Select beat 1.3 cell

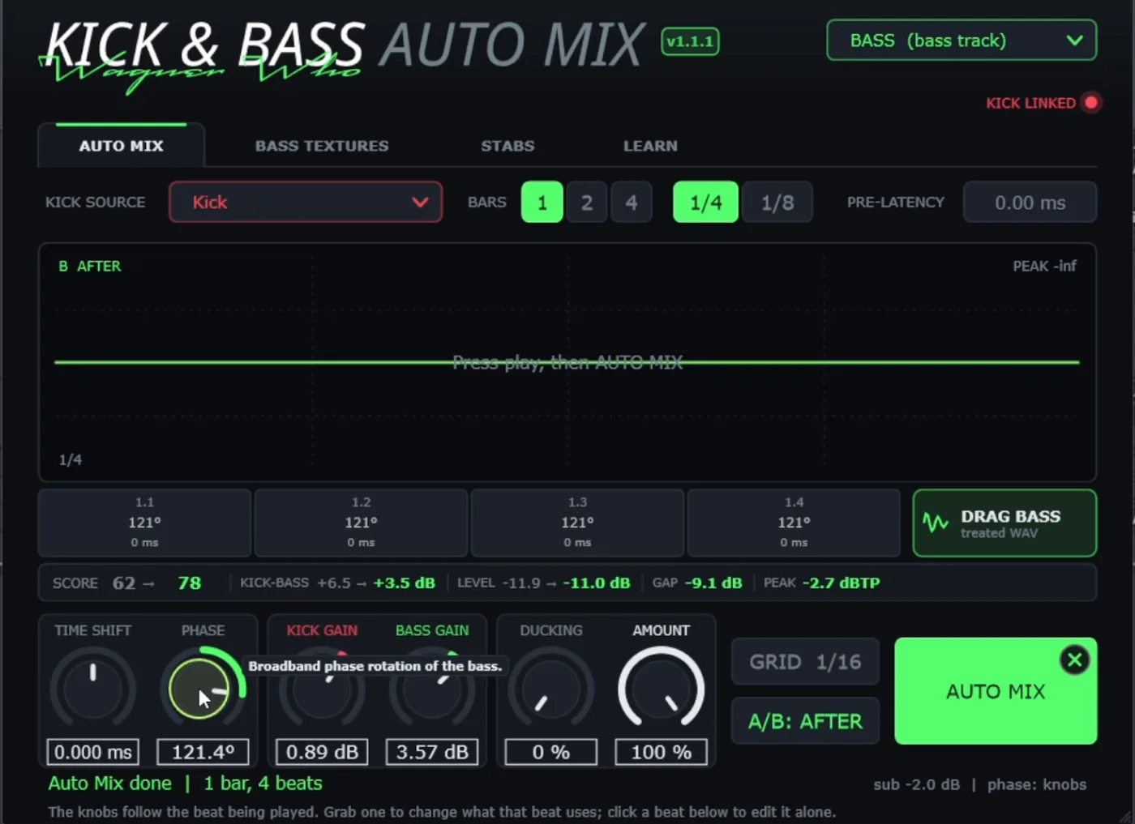[577, 523]
